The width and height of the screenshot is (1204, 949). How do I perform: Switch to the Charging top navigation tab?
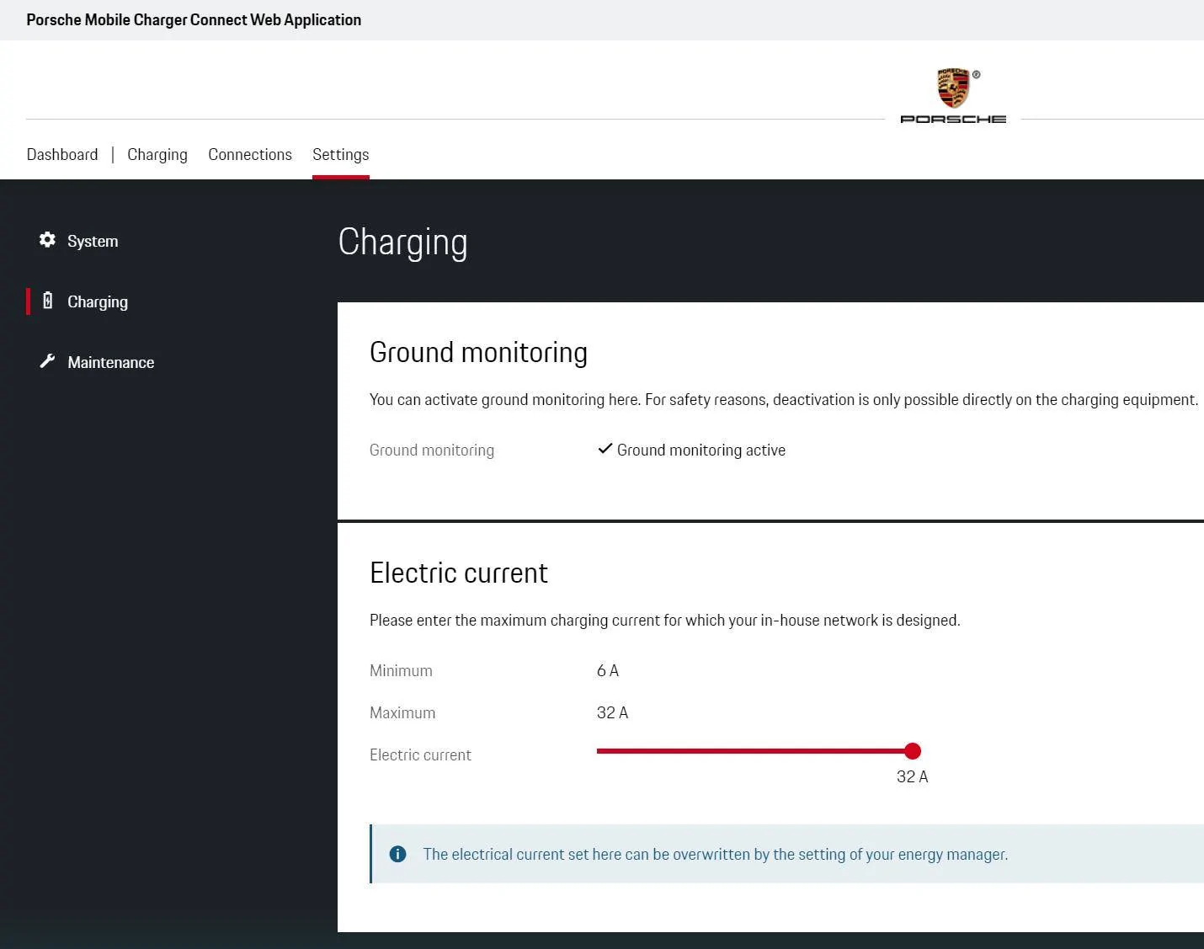coord(157,154)
